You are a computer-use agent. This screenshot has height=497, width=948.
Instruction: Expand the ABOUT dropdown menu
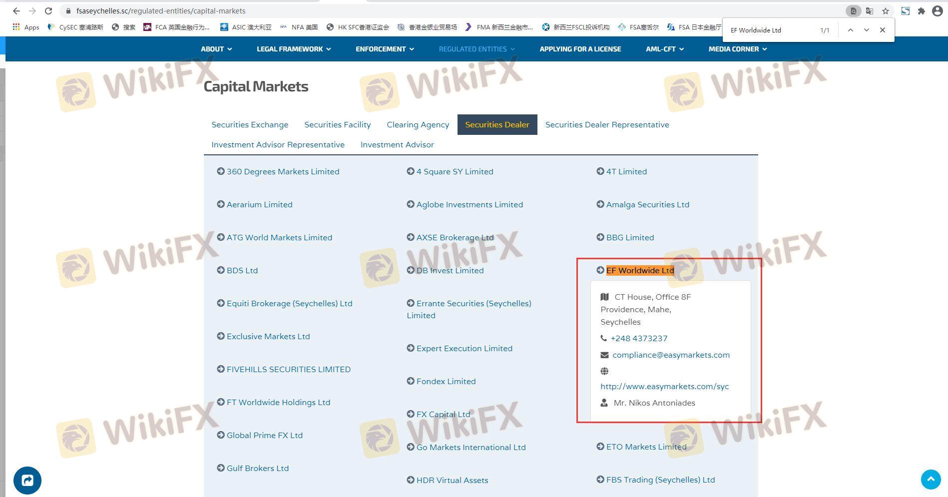point(216,49)
